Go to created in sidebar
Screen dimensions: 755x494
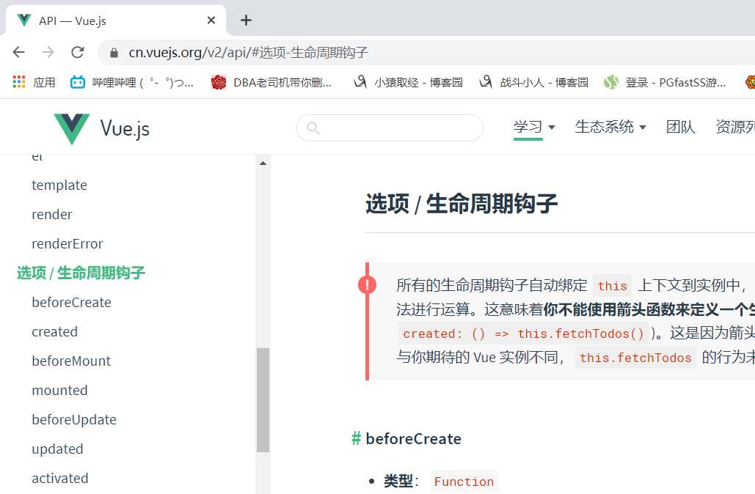[x=54, y=332]
